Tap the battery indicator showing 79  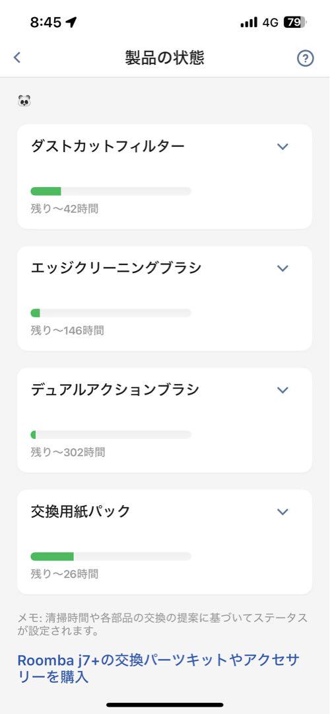(295, 22)
